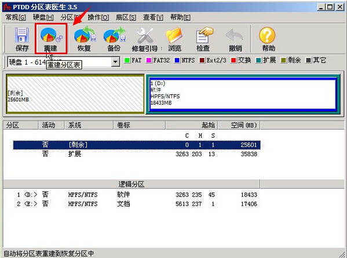
Task: Click the blue NTFS legend color swatch
Action: (177, 60)
